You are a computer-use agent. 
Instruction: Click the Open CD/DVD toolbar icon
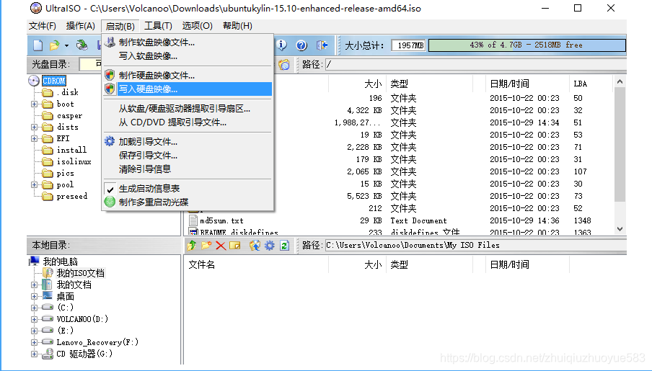82,45
